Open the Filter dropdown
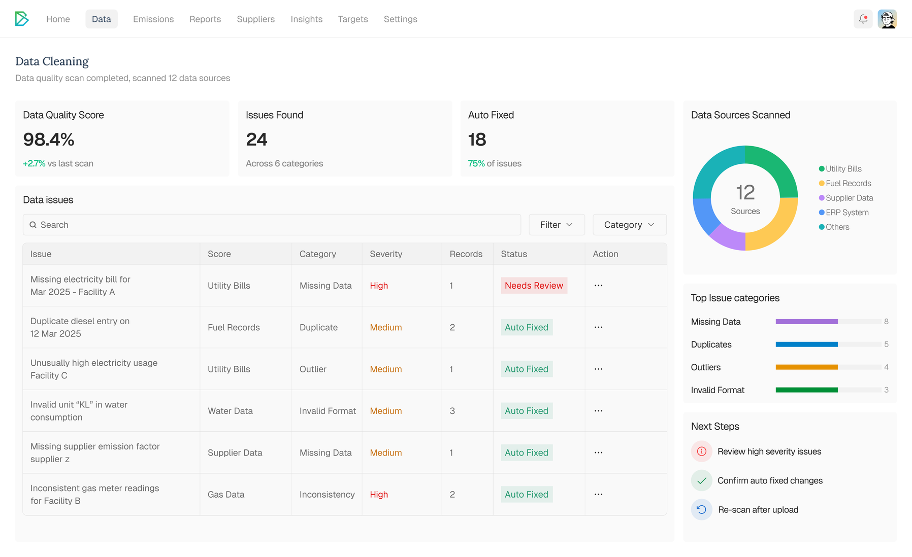Viewport: 912px width, 557px height. (557, 225)
